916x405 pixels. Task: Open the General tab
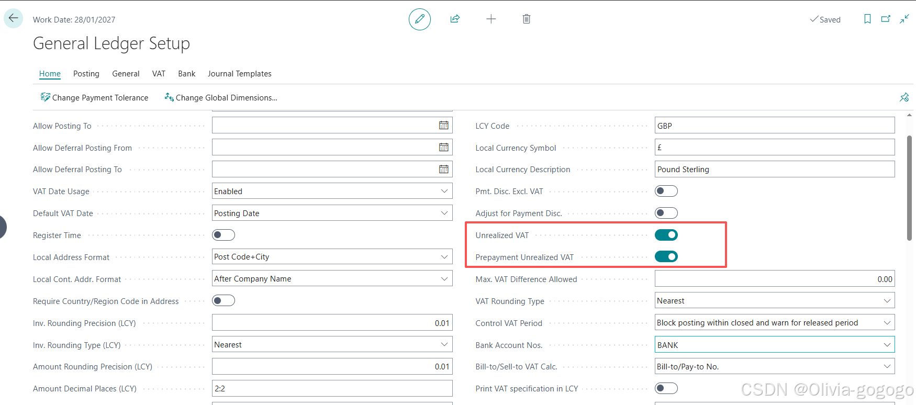tap(126, 74)
